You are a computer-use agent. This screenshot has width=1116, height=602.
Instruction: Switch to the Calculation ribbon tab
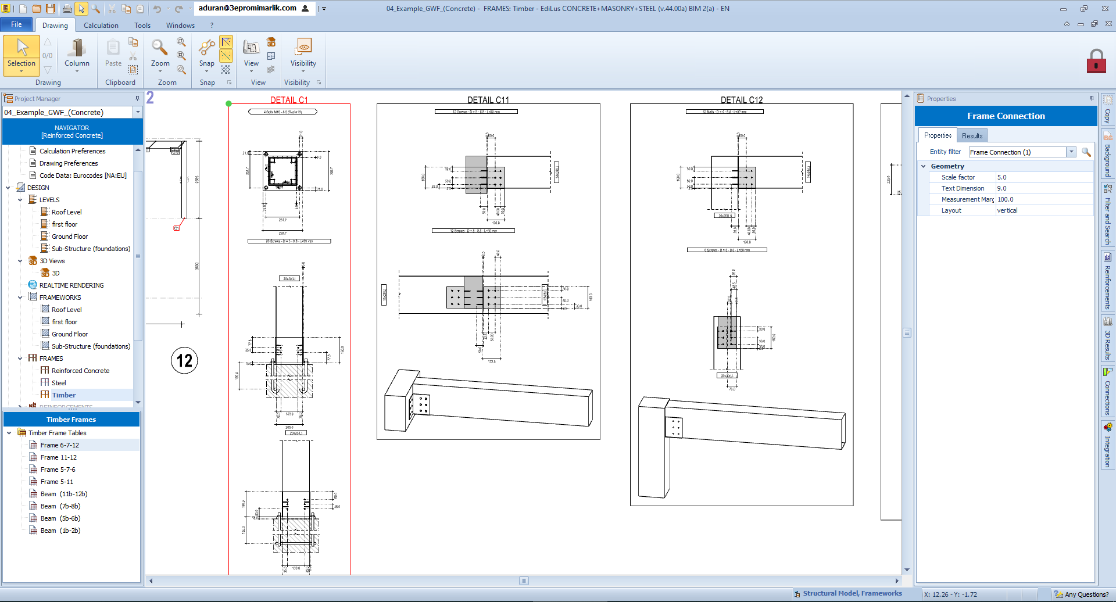coord(101,25)
